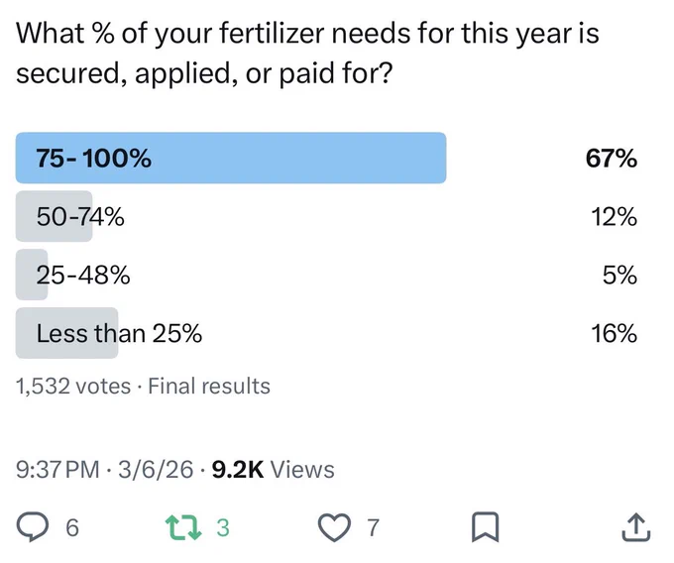
Task: Click the green repost arrows icon
Action: click(x=183, y=527)
